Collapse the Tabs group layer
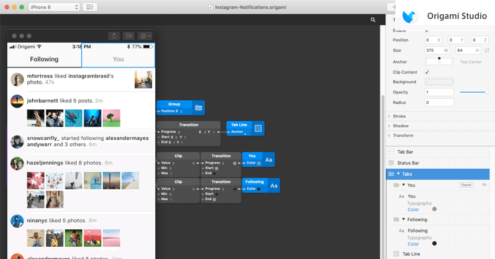Image resolution: width=495 pixels, height=259 pixels. [x=398, y=174]
